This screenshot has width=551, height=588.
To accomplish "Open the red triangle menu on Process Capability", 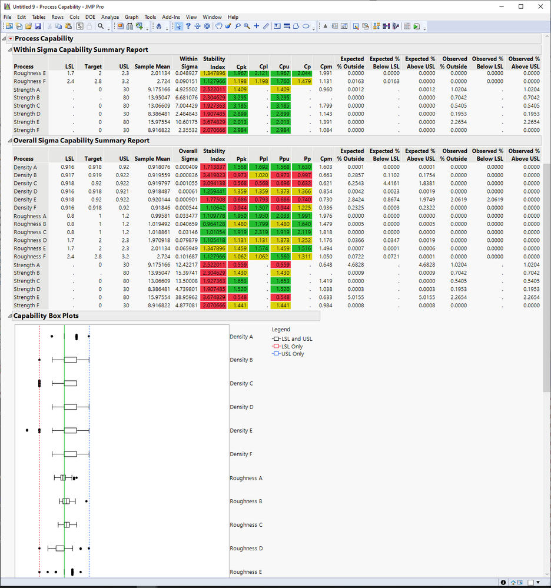I will pyautogui.click(x=10, y=38).
